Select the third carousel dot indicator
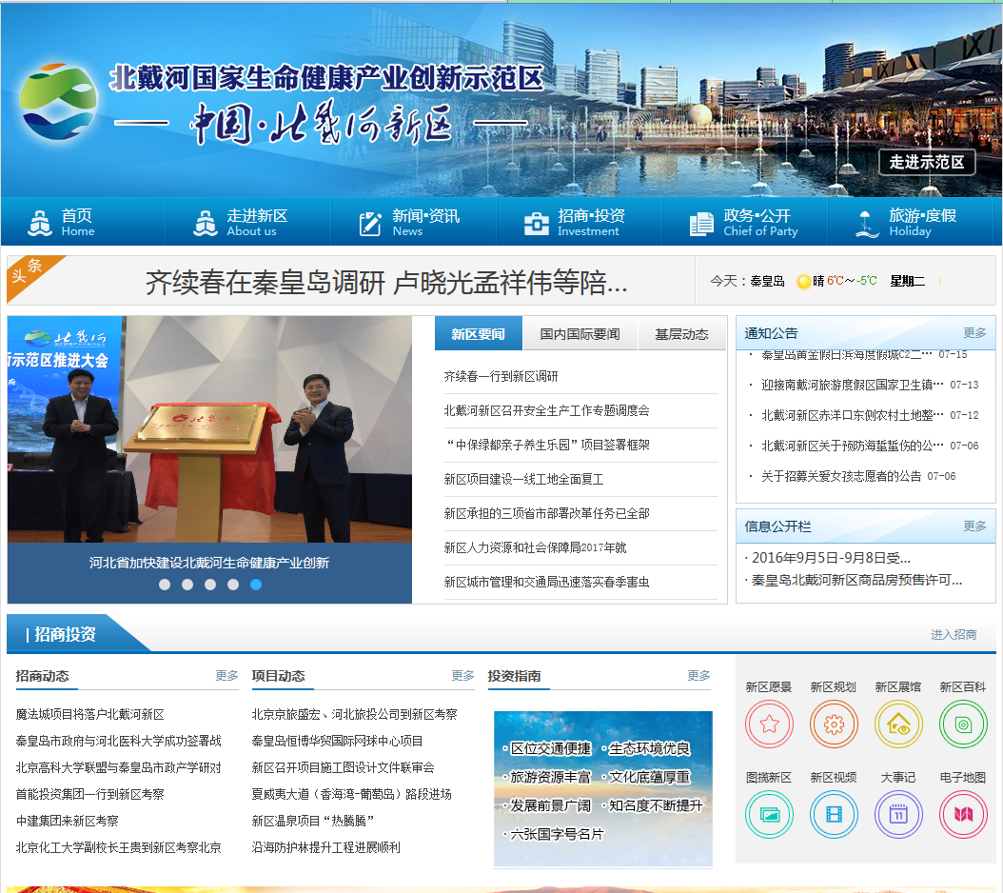Screen dimensions: 1003x893 tap(210, 585)
